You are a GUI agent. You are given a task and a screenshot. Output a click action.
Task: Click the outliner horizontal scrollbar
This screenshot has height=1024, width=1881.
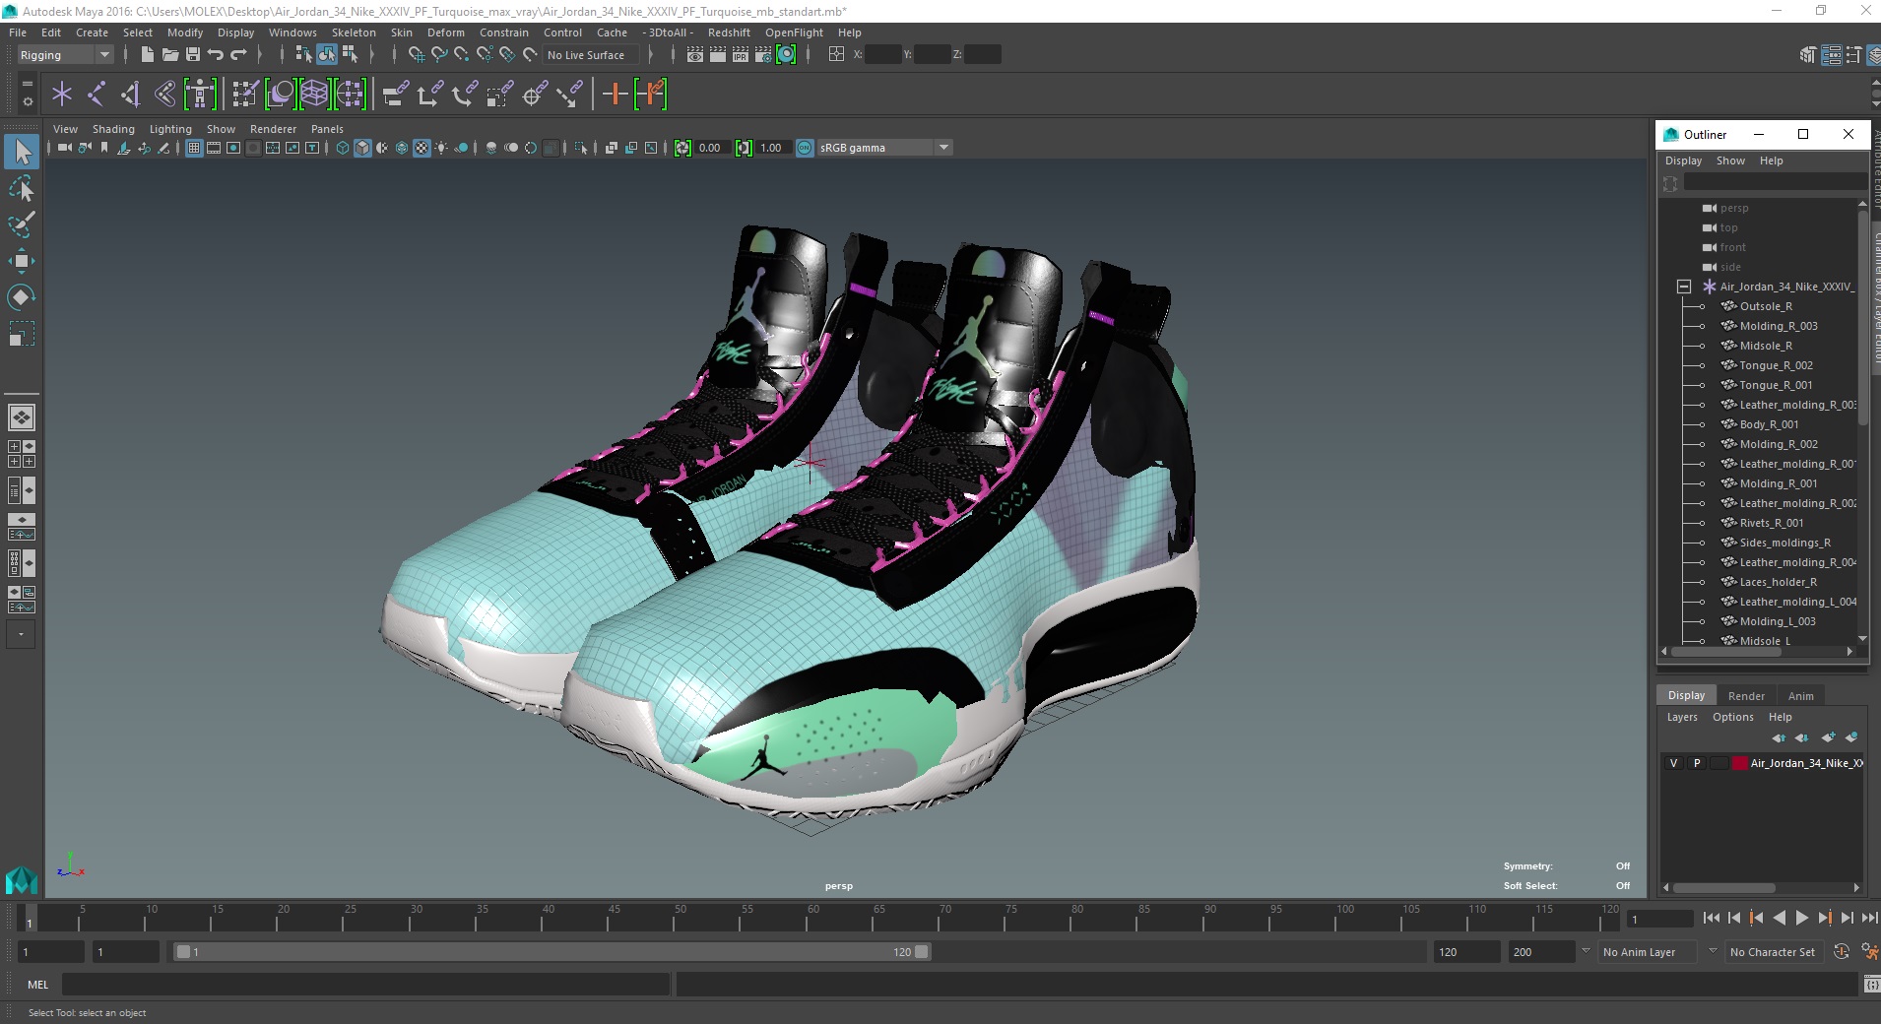click(1724, 651)
